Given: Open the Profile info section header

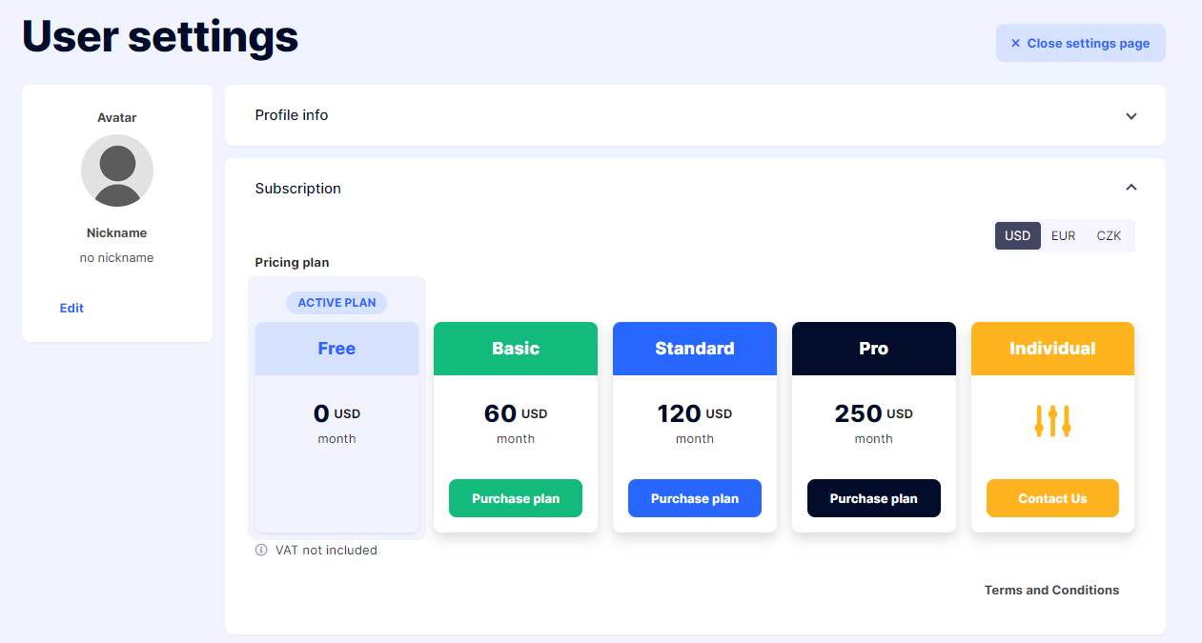Looking at the screenshot, I should (695, 115).
